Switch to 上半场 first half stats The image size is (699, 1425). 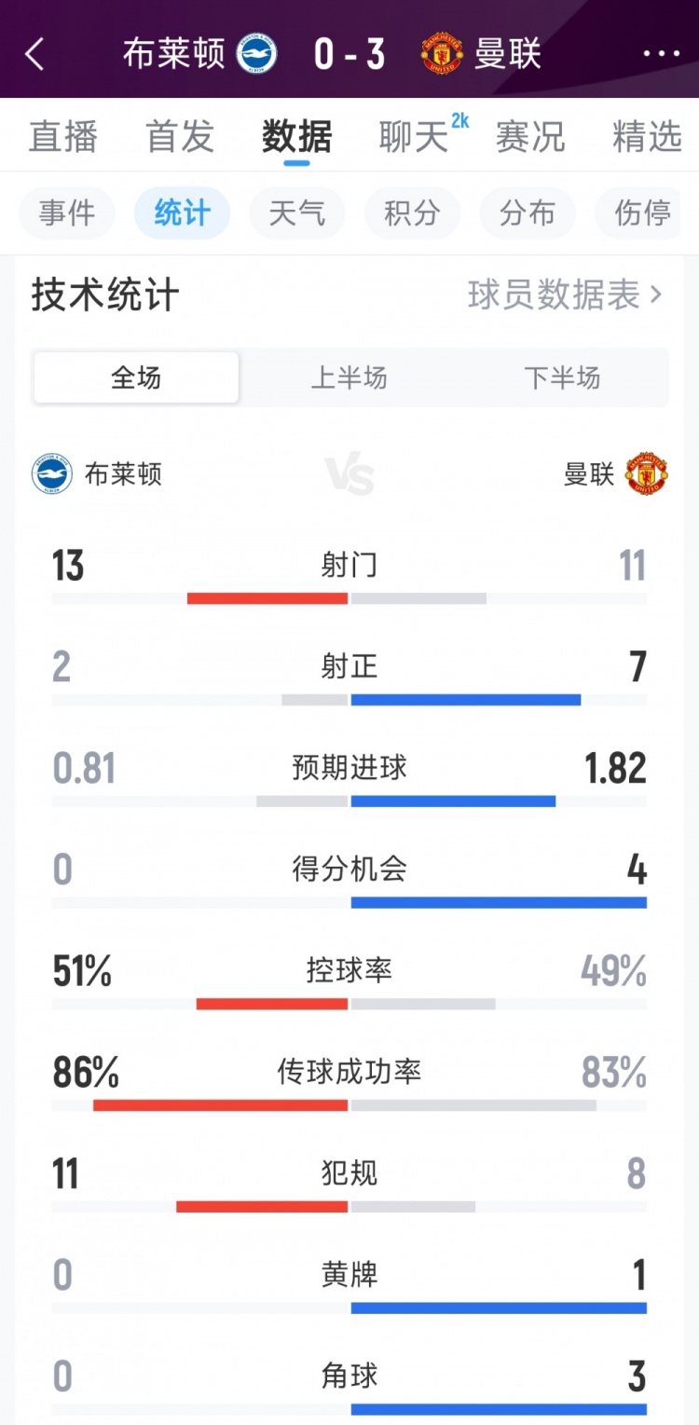pyautogui.click(x=349, y=377)
